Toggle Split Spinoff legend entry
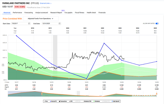The image size is (164, 104). pos(116,101)
